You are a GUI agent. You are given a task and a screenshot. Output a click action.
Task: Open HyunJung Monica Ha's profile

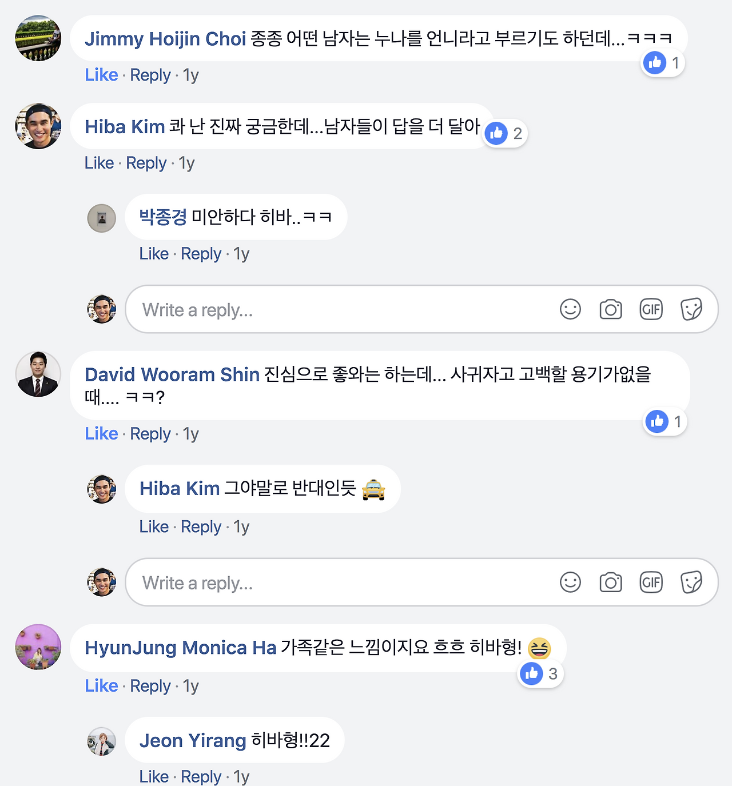[x=179, y=648]
